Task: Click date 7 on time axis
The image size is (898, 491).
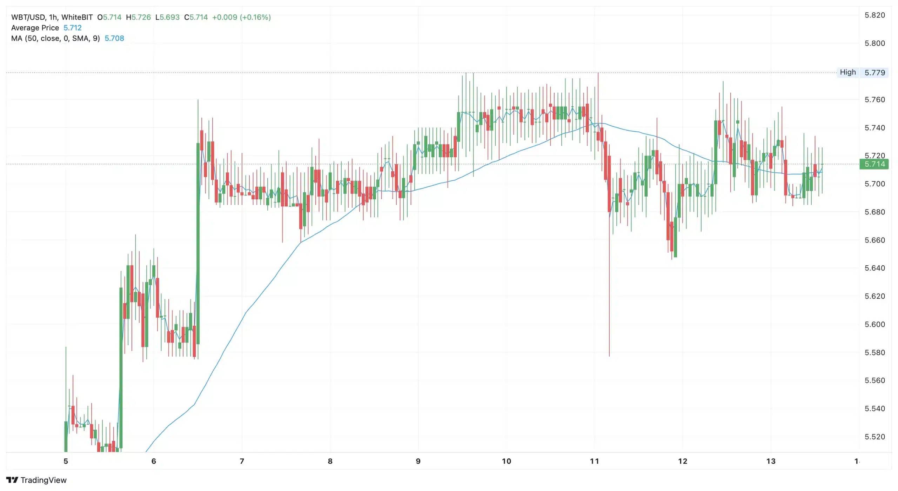Action: click(242, 461)
